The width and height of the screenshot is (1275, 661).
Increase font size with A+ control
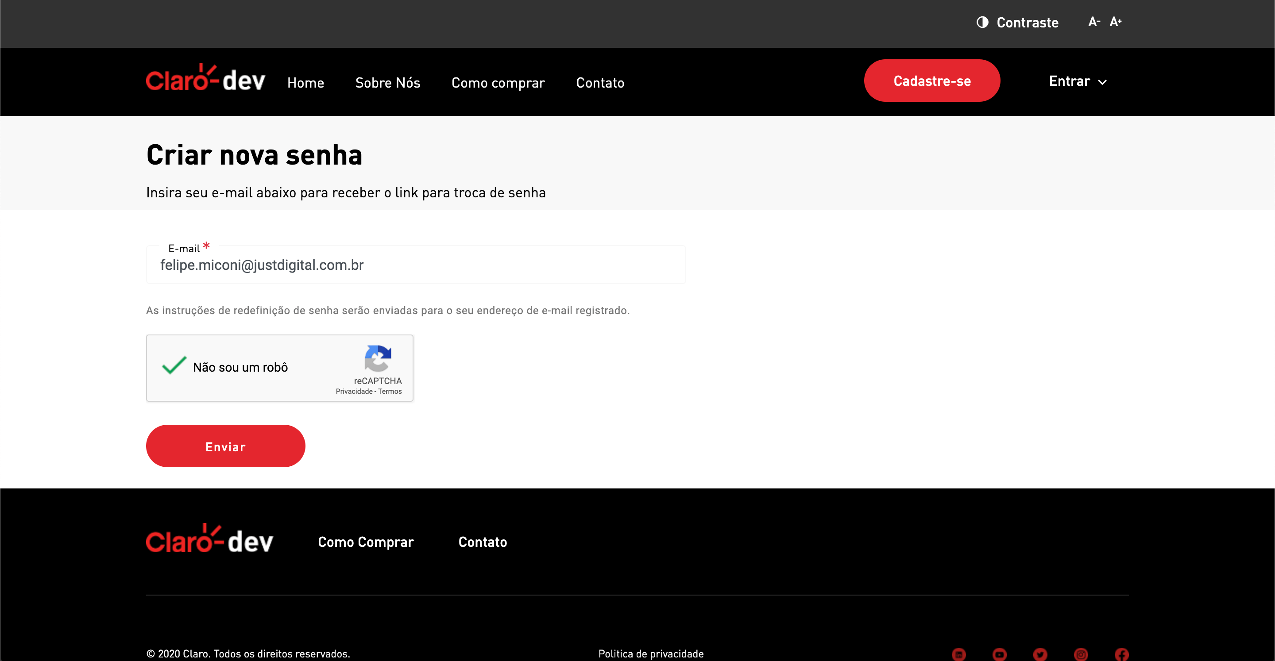pos(1116,22)
